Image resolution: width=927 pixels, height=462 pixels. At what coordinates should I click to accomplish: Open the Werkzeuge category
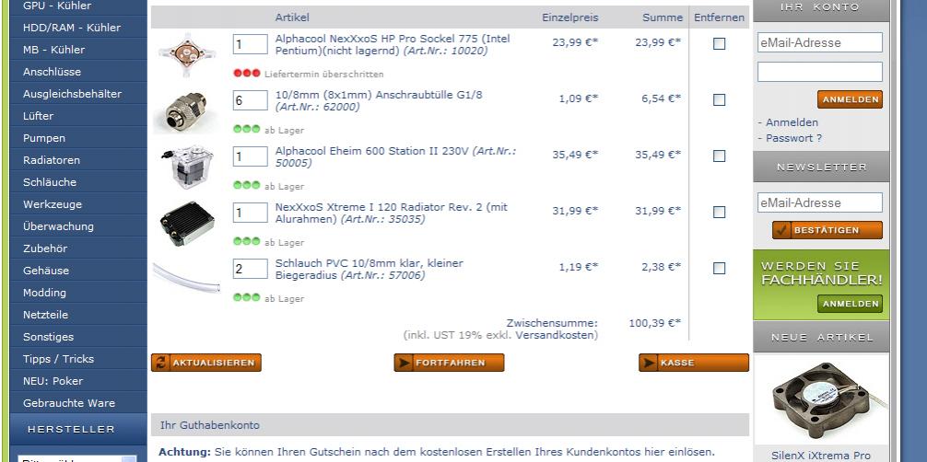pyautogui.click(x=78, y=204)
